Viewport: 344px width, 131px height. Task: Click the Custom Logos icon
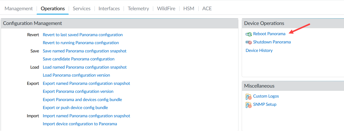click(x=248, y=97)
